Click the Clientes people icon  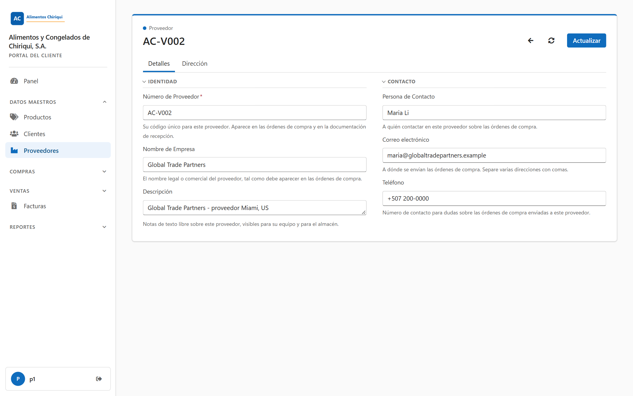pos(14,134)
